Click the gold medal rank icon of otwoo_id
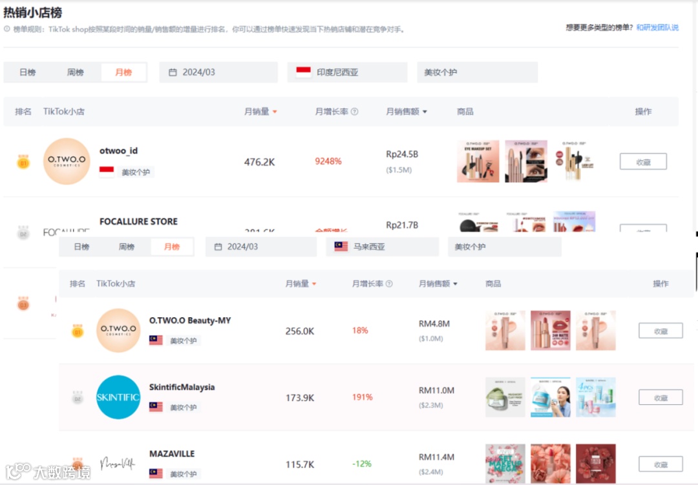Image resolution: width=698 pixels, height=485 pixels. tap(25, 161)
